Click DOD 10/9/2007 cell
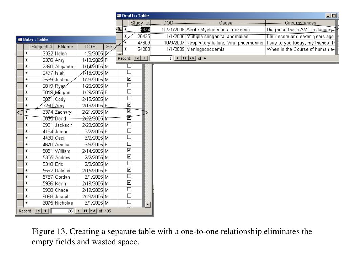The height and width of the screenshot is (260, 347). (168, 43)
